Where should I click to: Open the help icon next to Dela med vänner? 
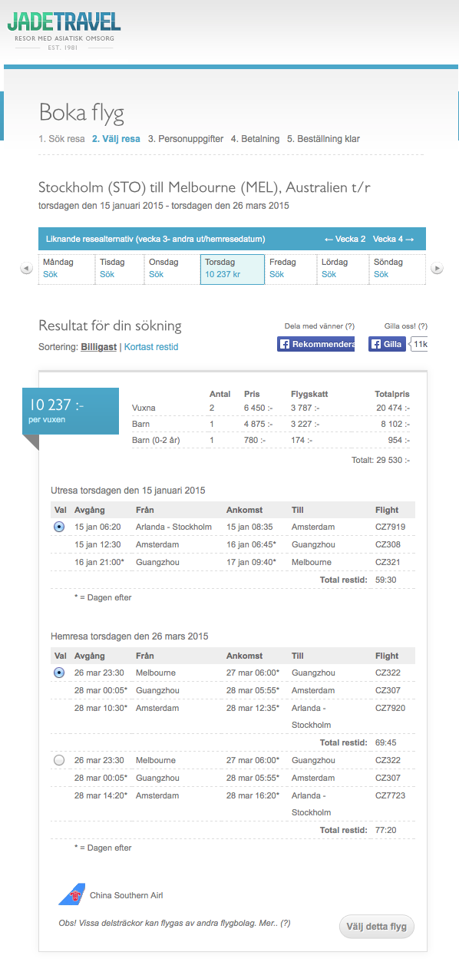coord(350,326)
